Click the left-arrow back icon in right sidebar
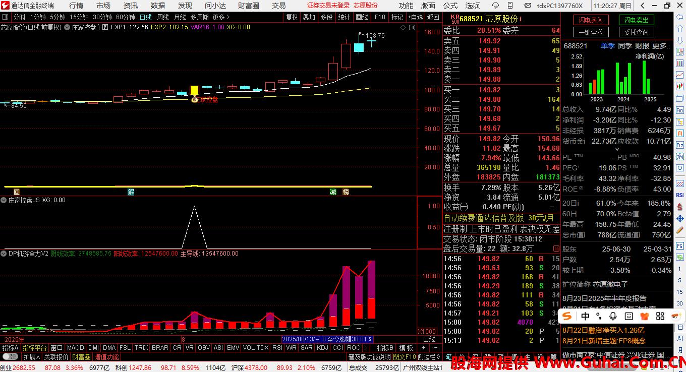Image resolution: width=686 pixels, height=372 pixels. (679, 17)
